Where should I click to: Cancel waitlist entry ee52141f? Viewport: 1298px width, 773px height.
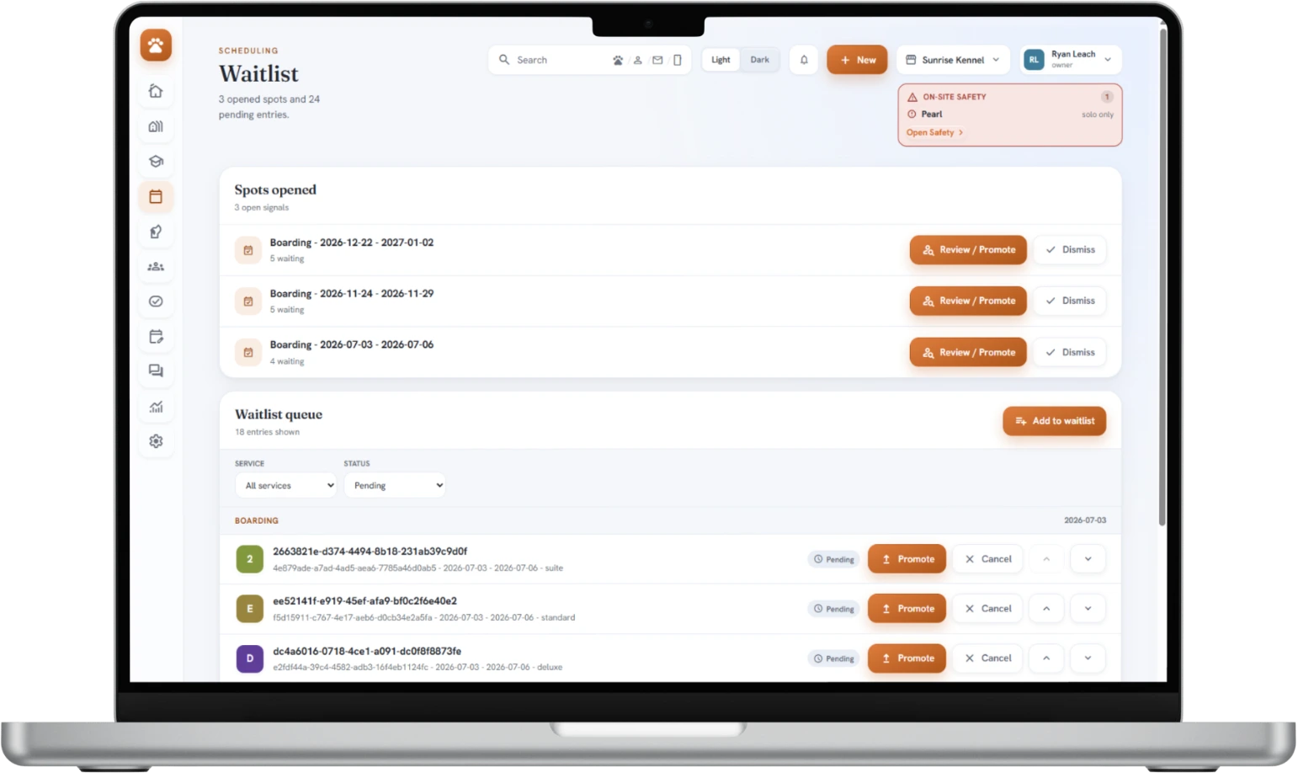coord(987,609)
